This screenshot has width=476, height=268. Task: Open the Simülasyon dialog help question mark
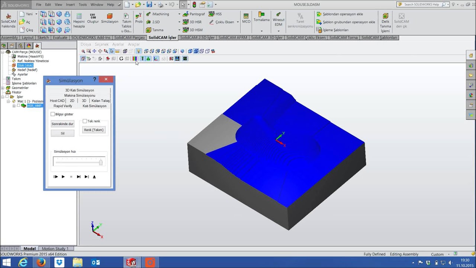tap(94, 80)
